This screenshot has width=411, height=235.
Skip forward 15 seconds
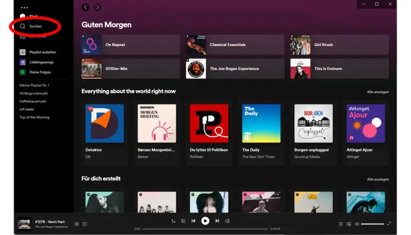227,221
